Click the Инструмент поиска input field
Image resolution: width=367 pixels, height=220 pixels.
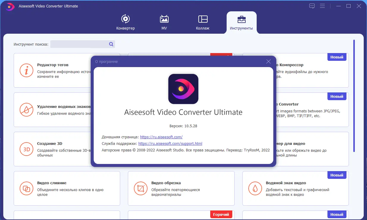point(80,44)
